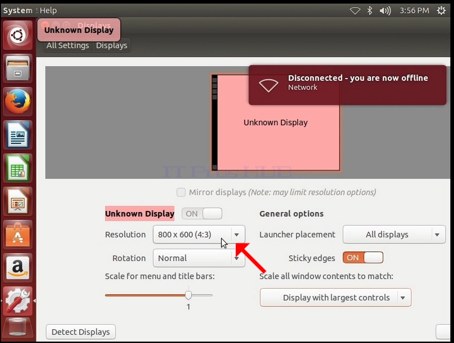Launch LibreOffice Writer
Viewport: 454px width, 343px height.
pyautogui.click(x=18, y=135)
